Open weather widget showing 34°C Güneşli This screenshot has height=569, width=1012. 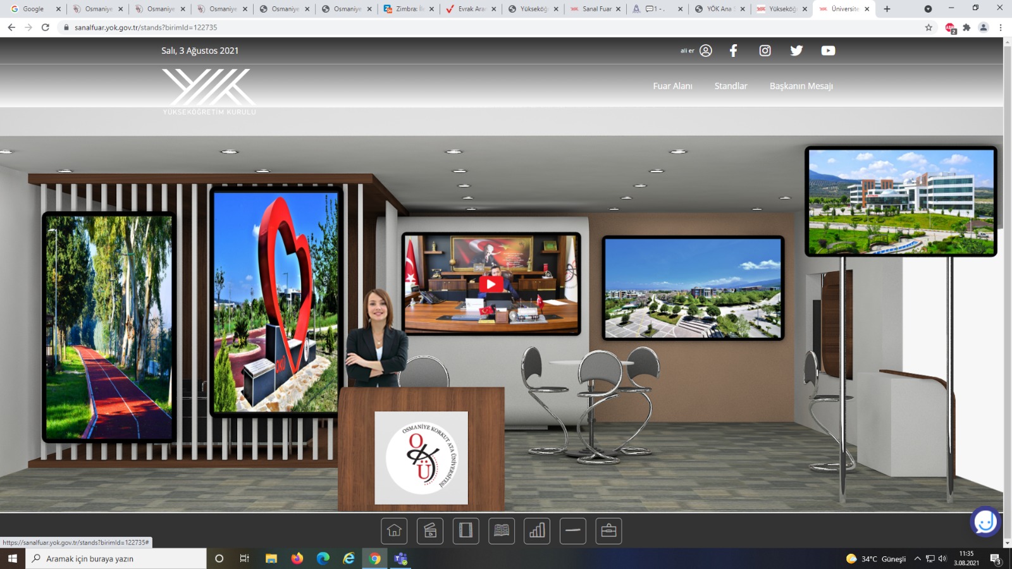(876, 559)
